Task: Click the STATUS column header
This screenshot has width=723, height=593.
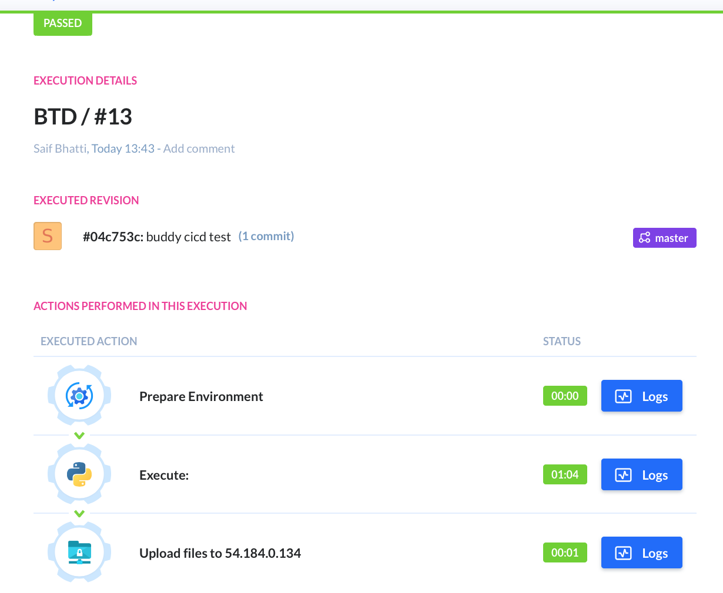Action: coord(562,341)
